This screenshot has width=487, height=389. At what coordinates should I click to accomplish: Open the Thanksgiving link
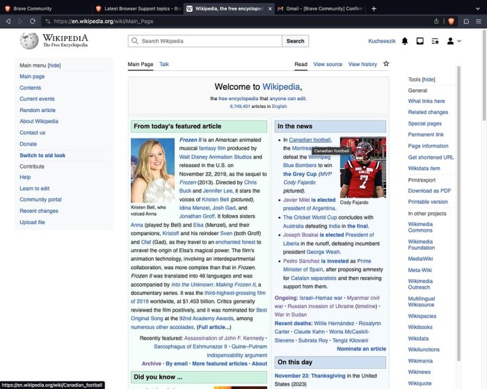click(328, 376)
